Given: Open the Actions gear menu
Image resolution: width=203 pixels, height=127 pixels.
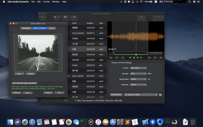Looking at the screenshot, I should [57, 17].
